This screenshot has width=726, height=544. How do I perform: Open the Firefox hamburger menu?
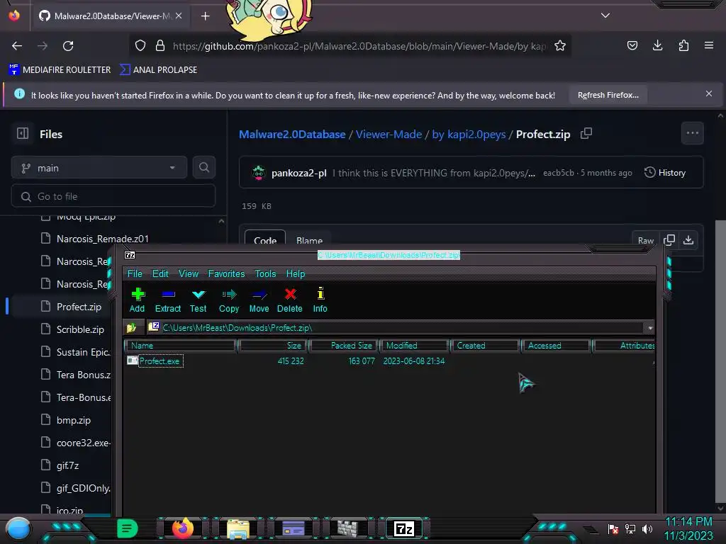[709, 45]
